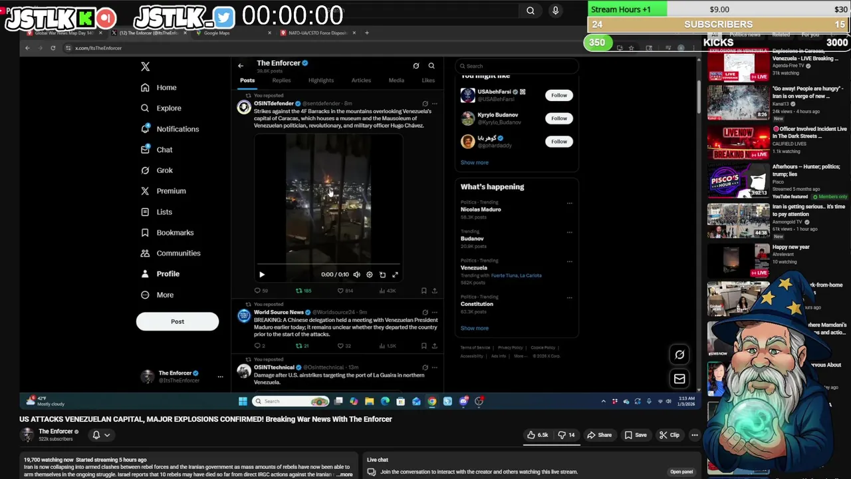Click the profile header search icon
851x479 pixels.
(431, 66)
